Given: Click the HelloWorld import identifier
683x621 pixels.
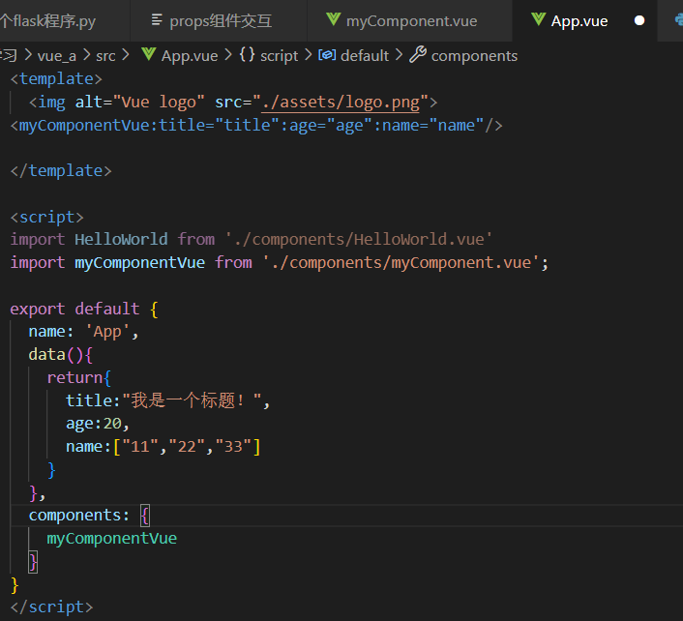Looking at the screenshot, I should (121, 240).
